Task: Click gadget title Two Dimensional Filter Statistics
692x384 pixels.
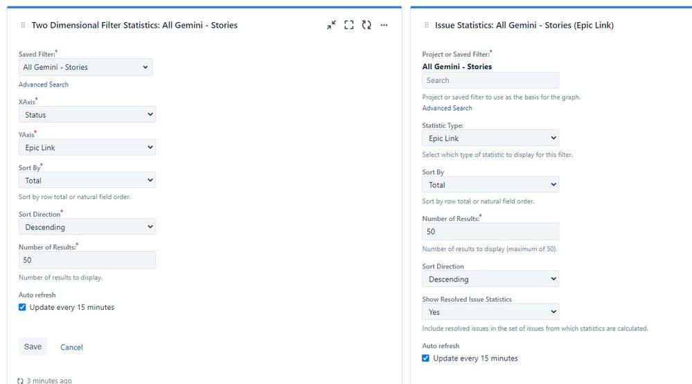Action: pos(134,25)
